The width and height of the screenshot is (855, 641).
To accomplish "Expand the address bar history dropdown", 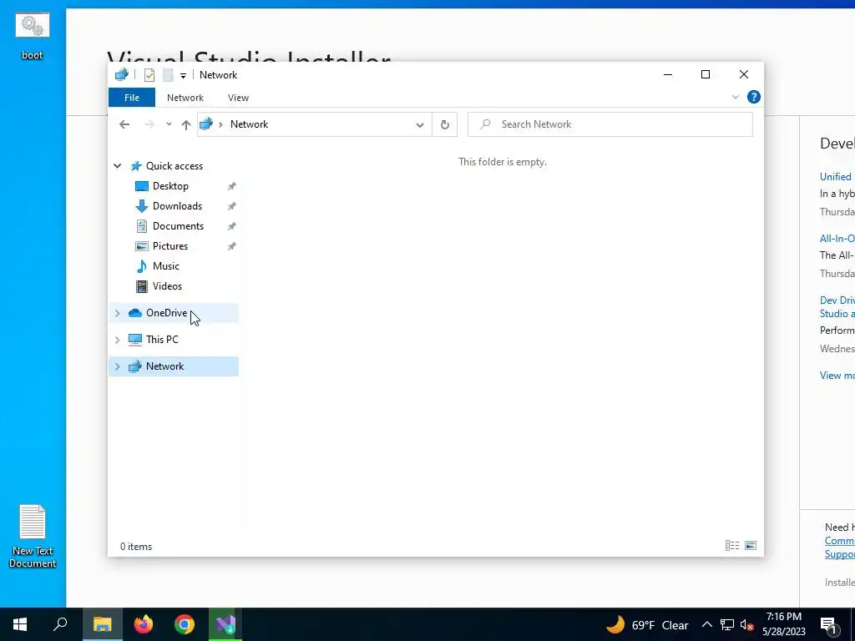I will pos(419,124).
